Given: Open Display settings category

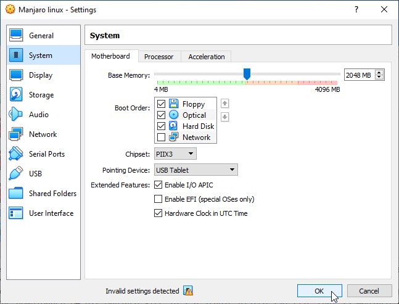Looking at the screenshot, I should coord(44,75).
